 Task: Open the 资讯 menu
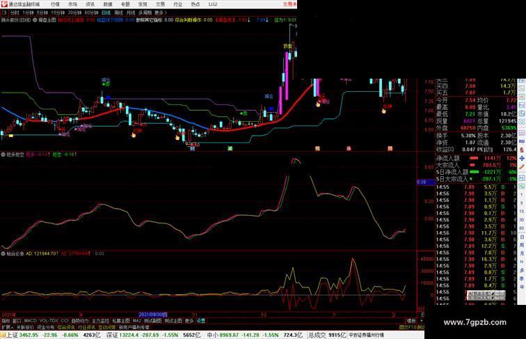(x=90, y=4)
